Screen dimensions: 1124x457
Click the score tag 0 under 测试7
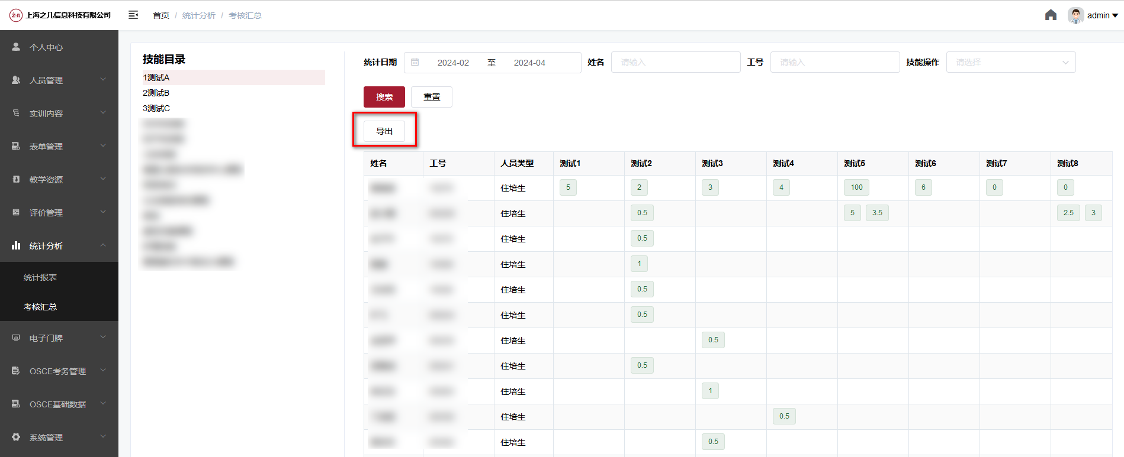pyautogui.click(x=994, y=187)
